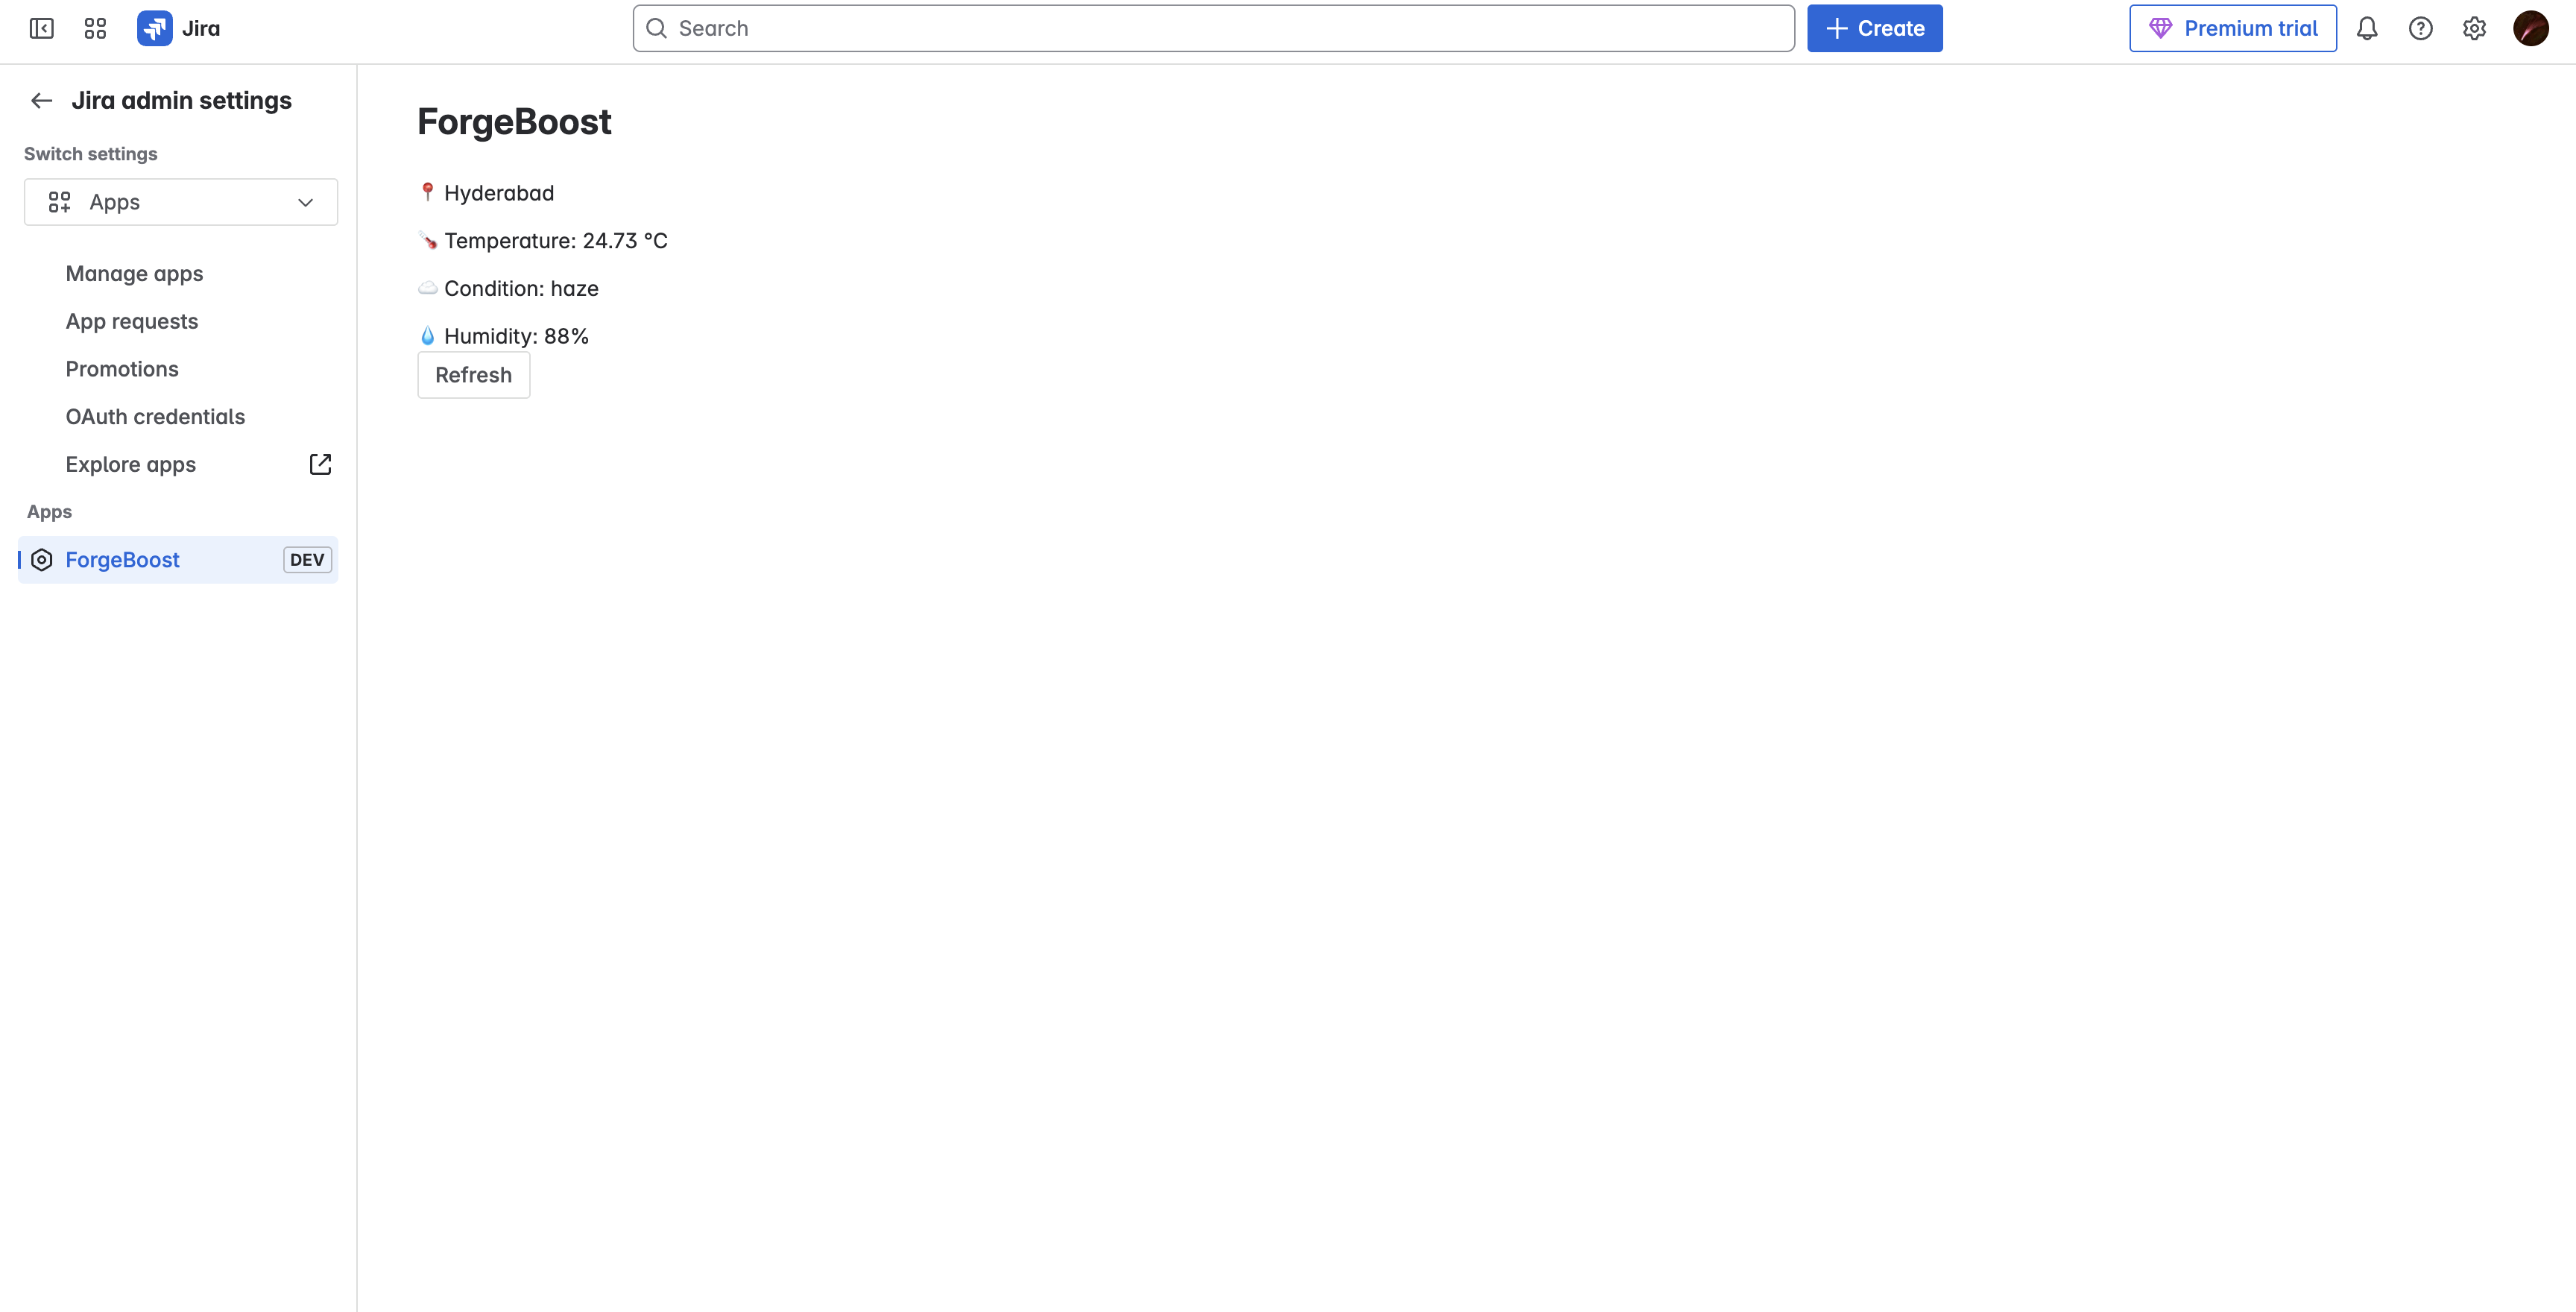
Task: Click the chevron in Apps selector
Action: pyautogui.click(x=305, y=202)
